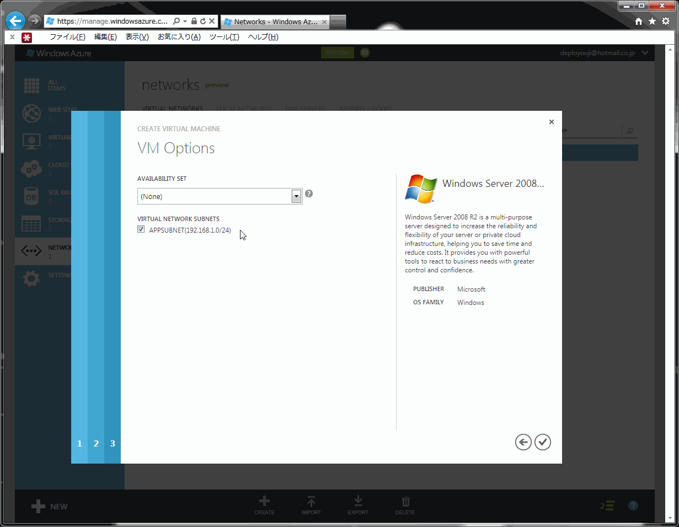The height and width of the screenshot is (527, 679).
Task: Go back with the browser back arrow
Action: click(x=15, y=21)
